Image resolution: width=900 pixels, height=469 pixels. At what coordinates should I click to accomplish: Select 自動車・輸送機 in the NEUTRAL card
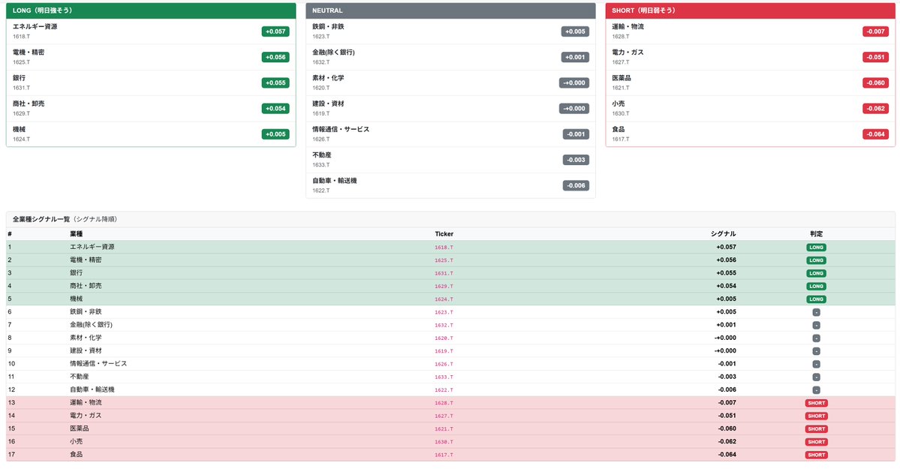coord(335,181)
